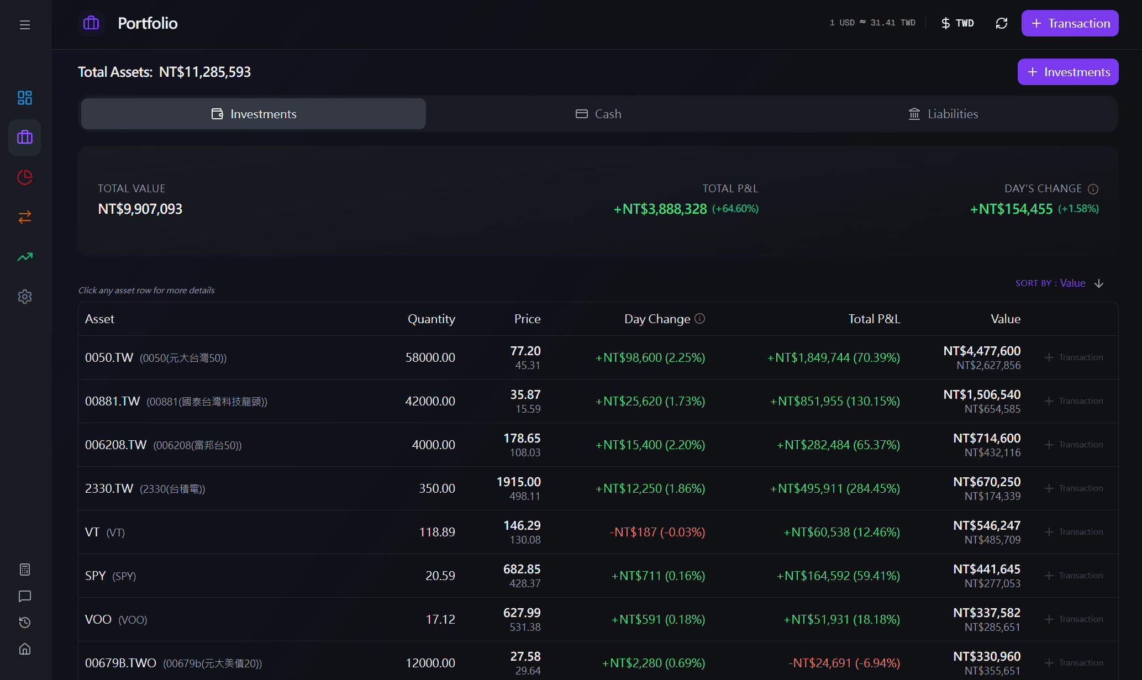Open the 2330.TW asset row details
This screenshot has width=1142, height=680.
(x=598, y=488)
